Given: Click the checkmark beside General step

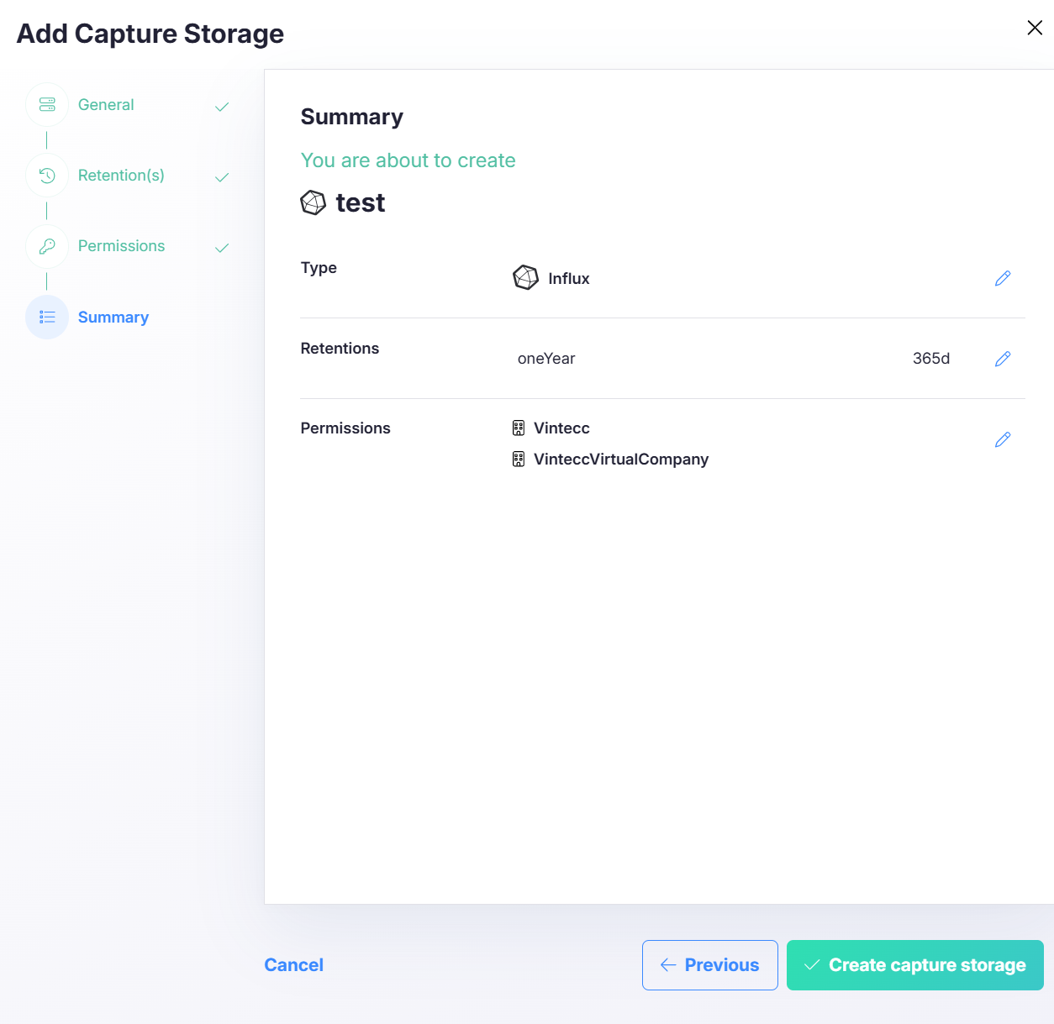Looking at the screenshot, I should point(222,107).
